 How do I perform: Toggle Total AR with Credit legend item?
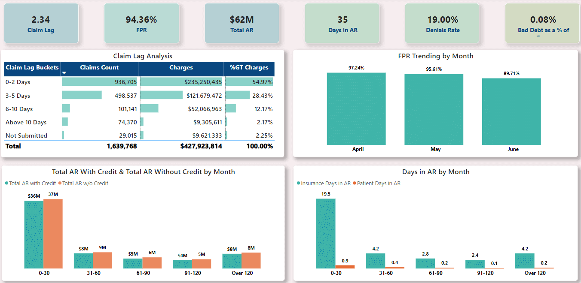30,184
